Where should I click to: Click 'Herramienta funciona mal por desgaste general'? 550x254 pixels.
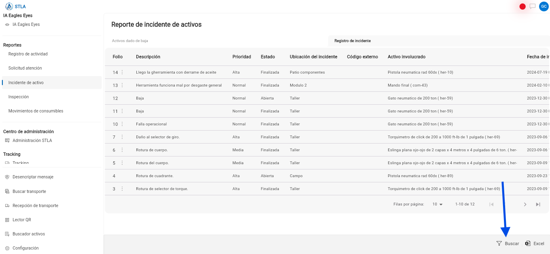[x=179, y=85]
